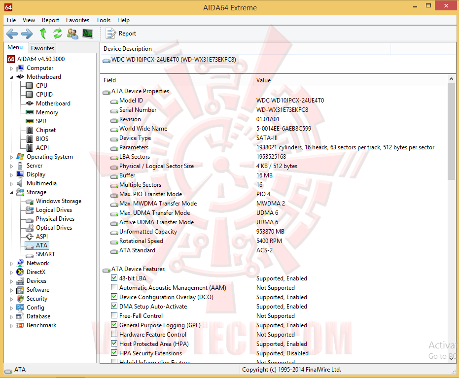
Task: Collapse the Storage tree node
Action: pos(11,193)
